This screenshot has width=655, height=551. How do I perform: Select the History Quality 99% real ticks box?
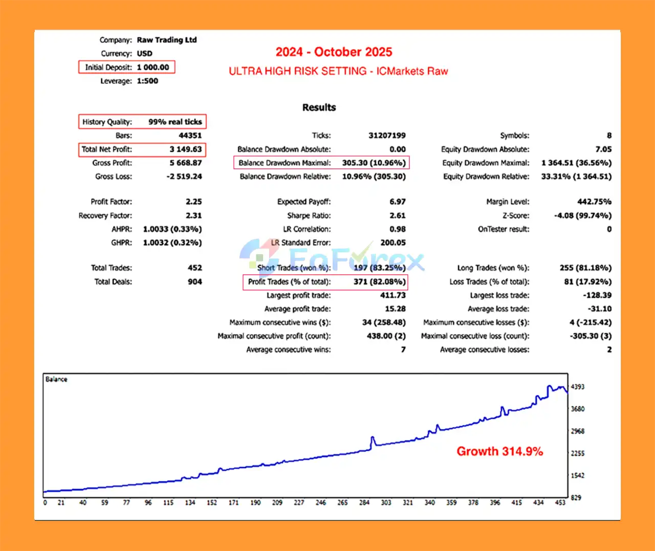(x=142, y=122)
